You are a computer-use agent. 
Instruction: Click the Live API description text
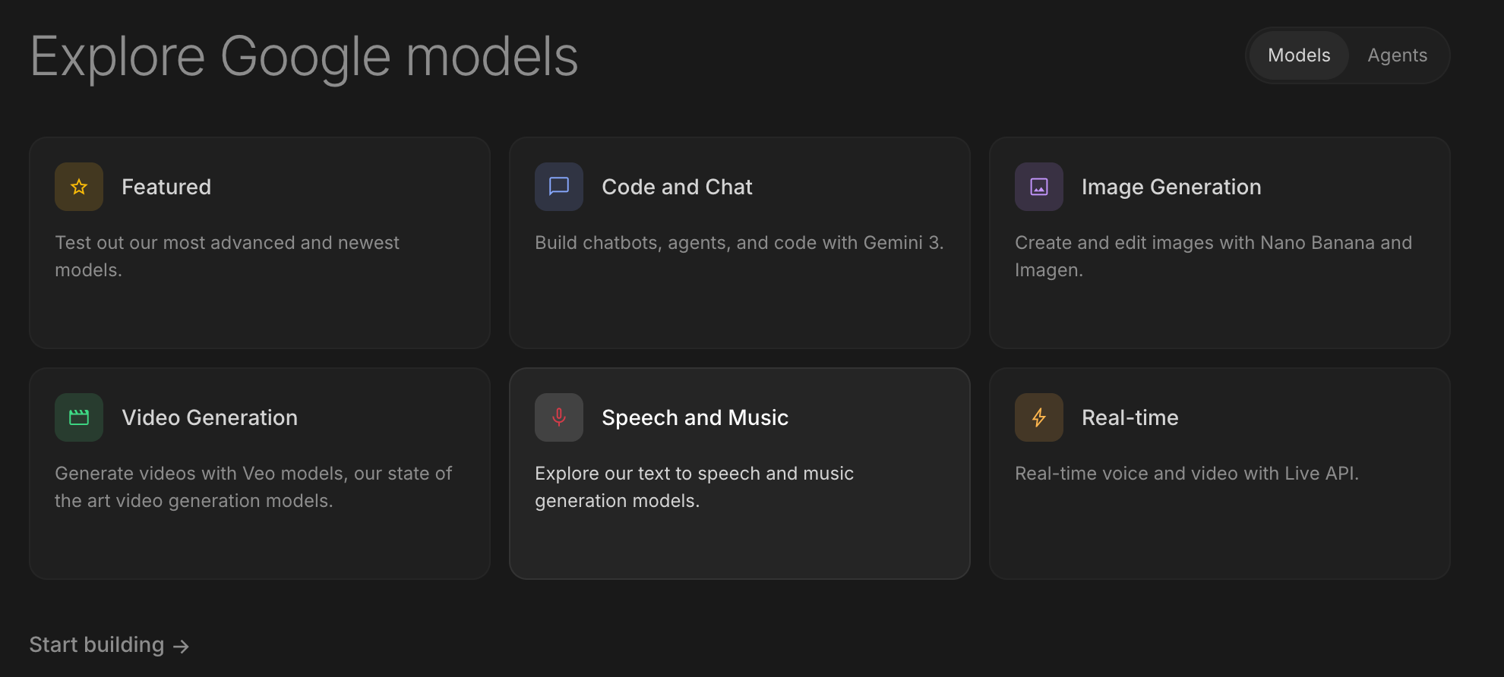pos(1186,474)
